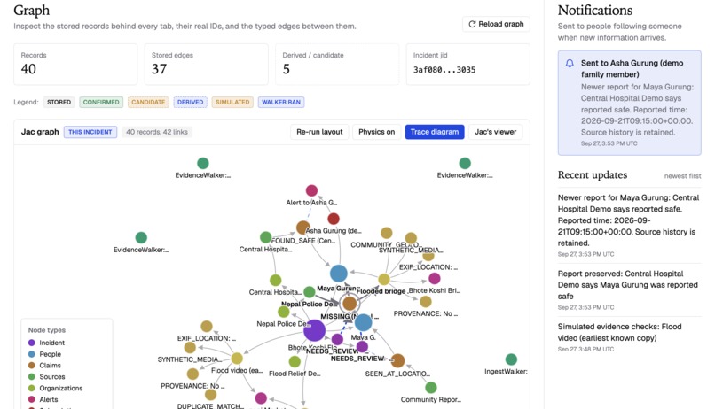Select the DUPLICATE_MATCH node

210,395
